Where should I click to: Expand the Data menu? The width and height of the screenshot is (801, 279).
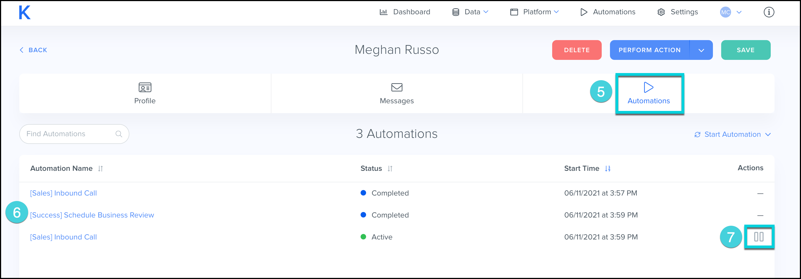point(470,12)
